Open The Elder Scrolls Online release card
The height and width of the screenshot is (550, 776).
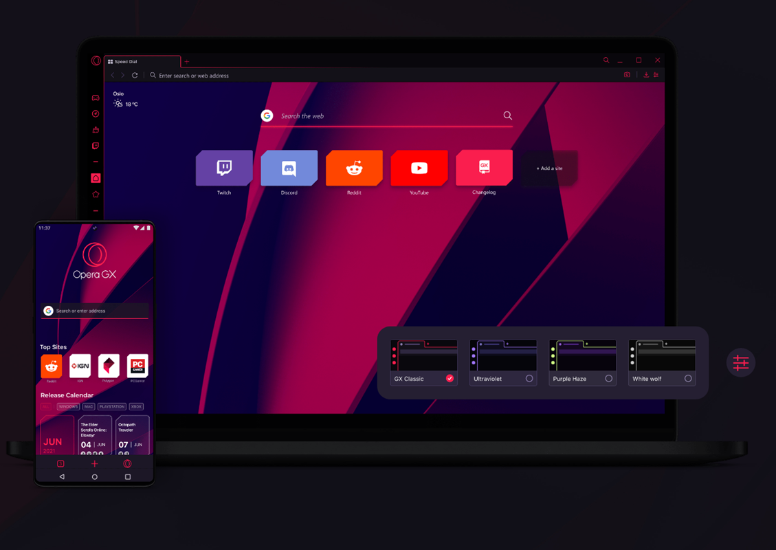95,436
